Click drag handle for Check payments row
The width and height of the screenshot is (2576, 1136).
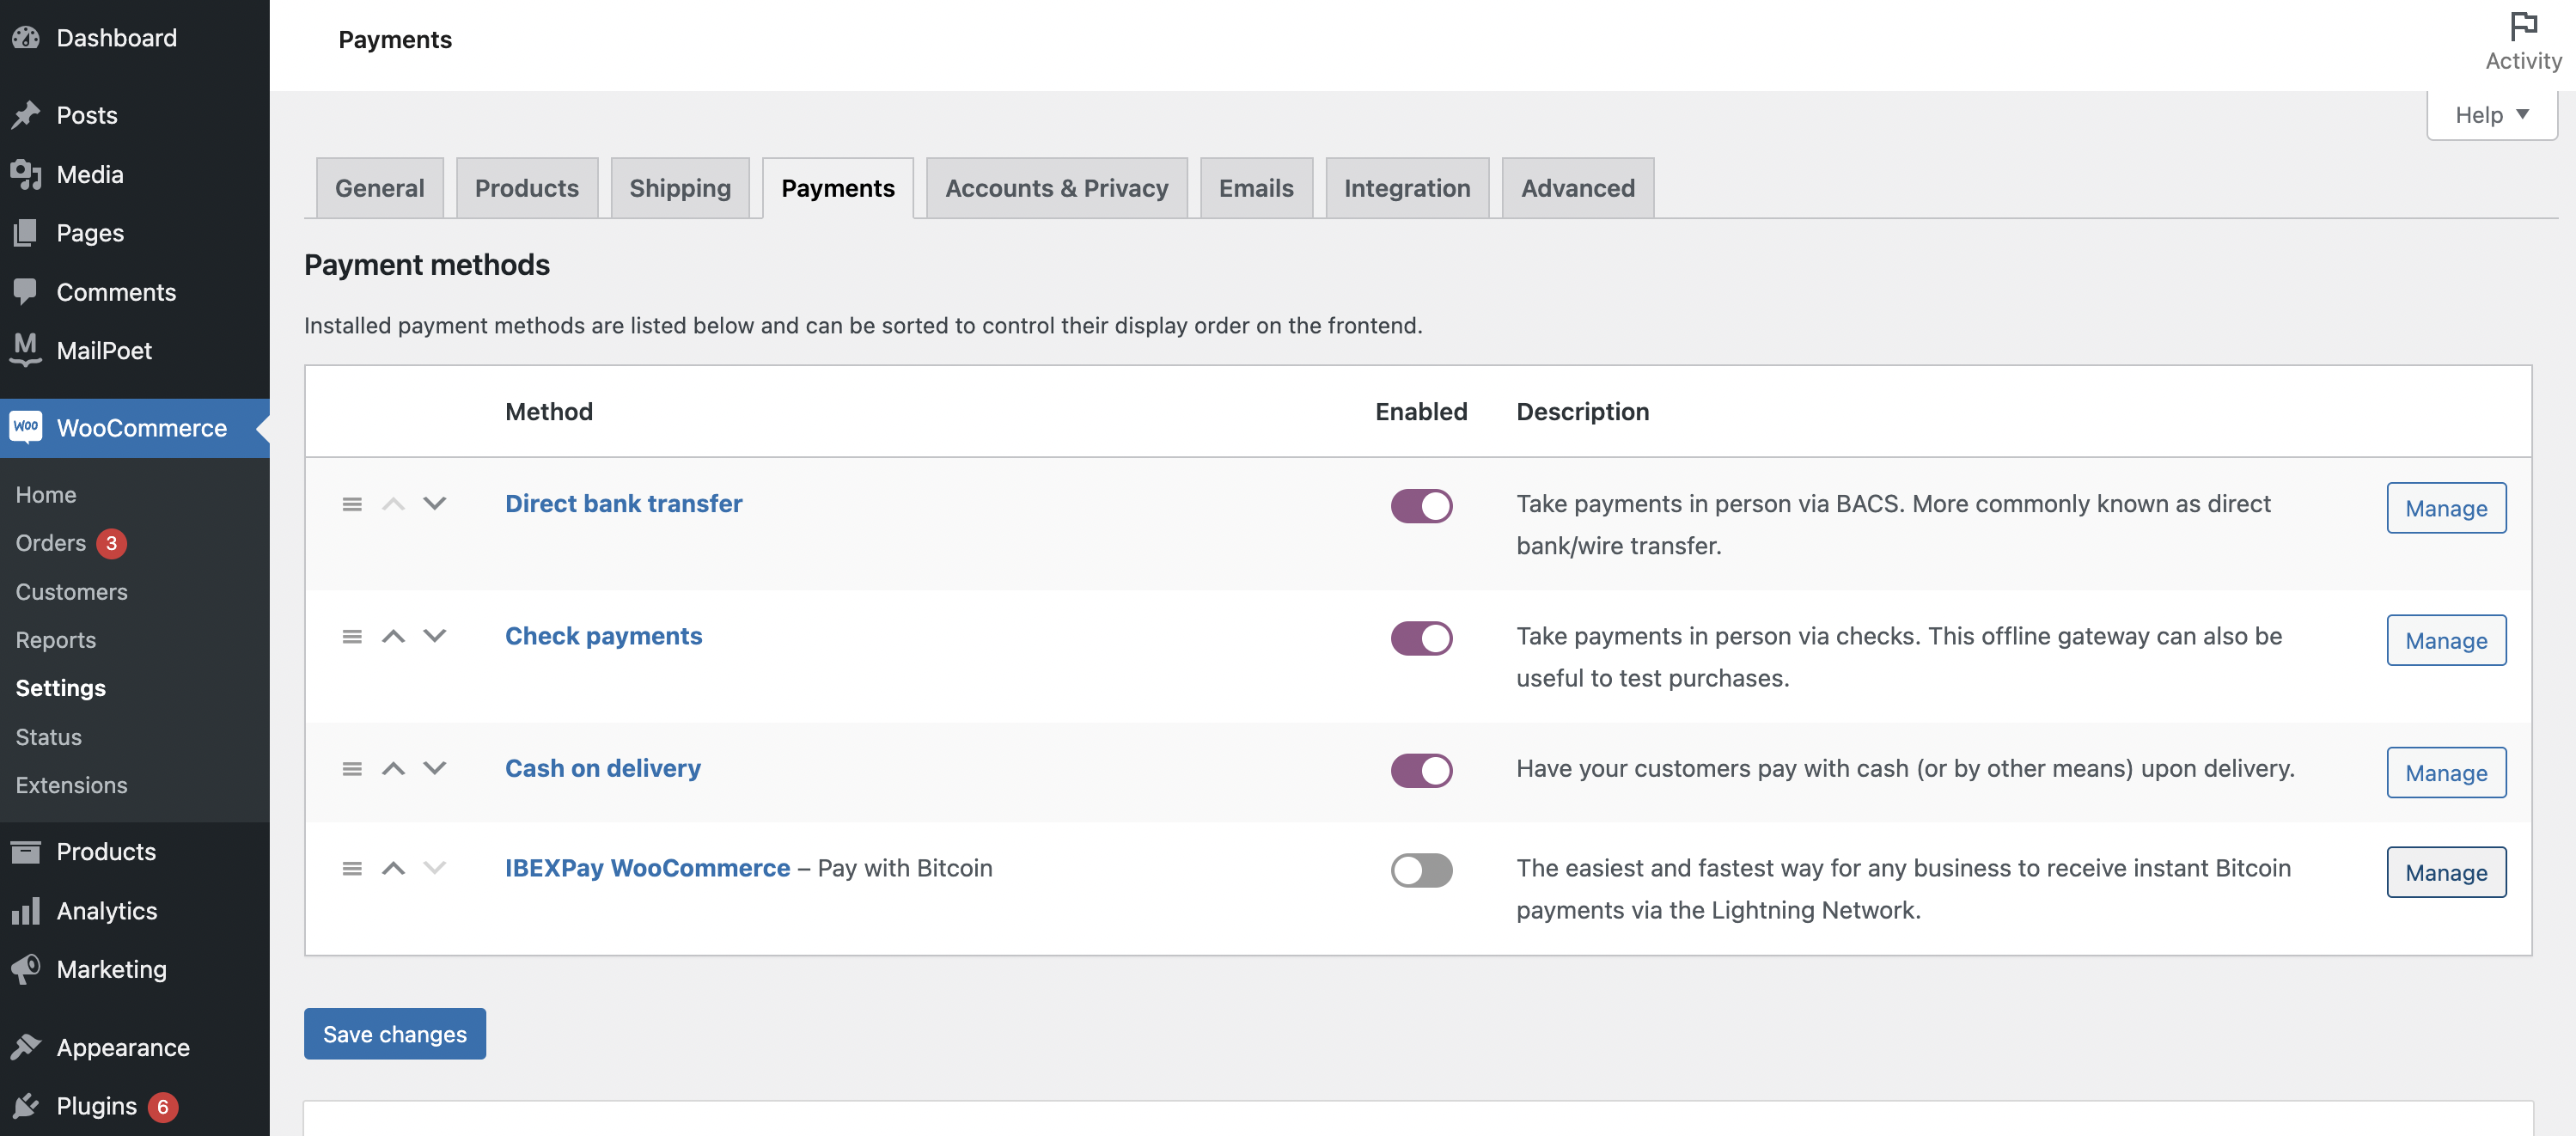(352, 636)
